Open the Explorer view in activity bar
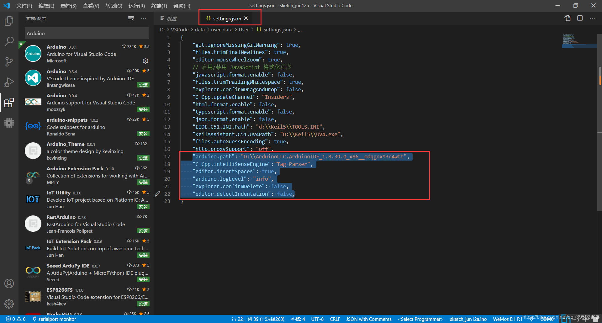The image size is (602, 323). coord(9,21)
